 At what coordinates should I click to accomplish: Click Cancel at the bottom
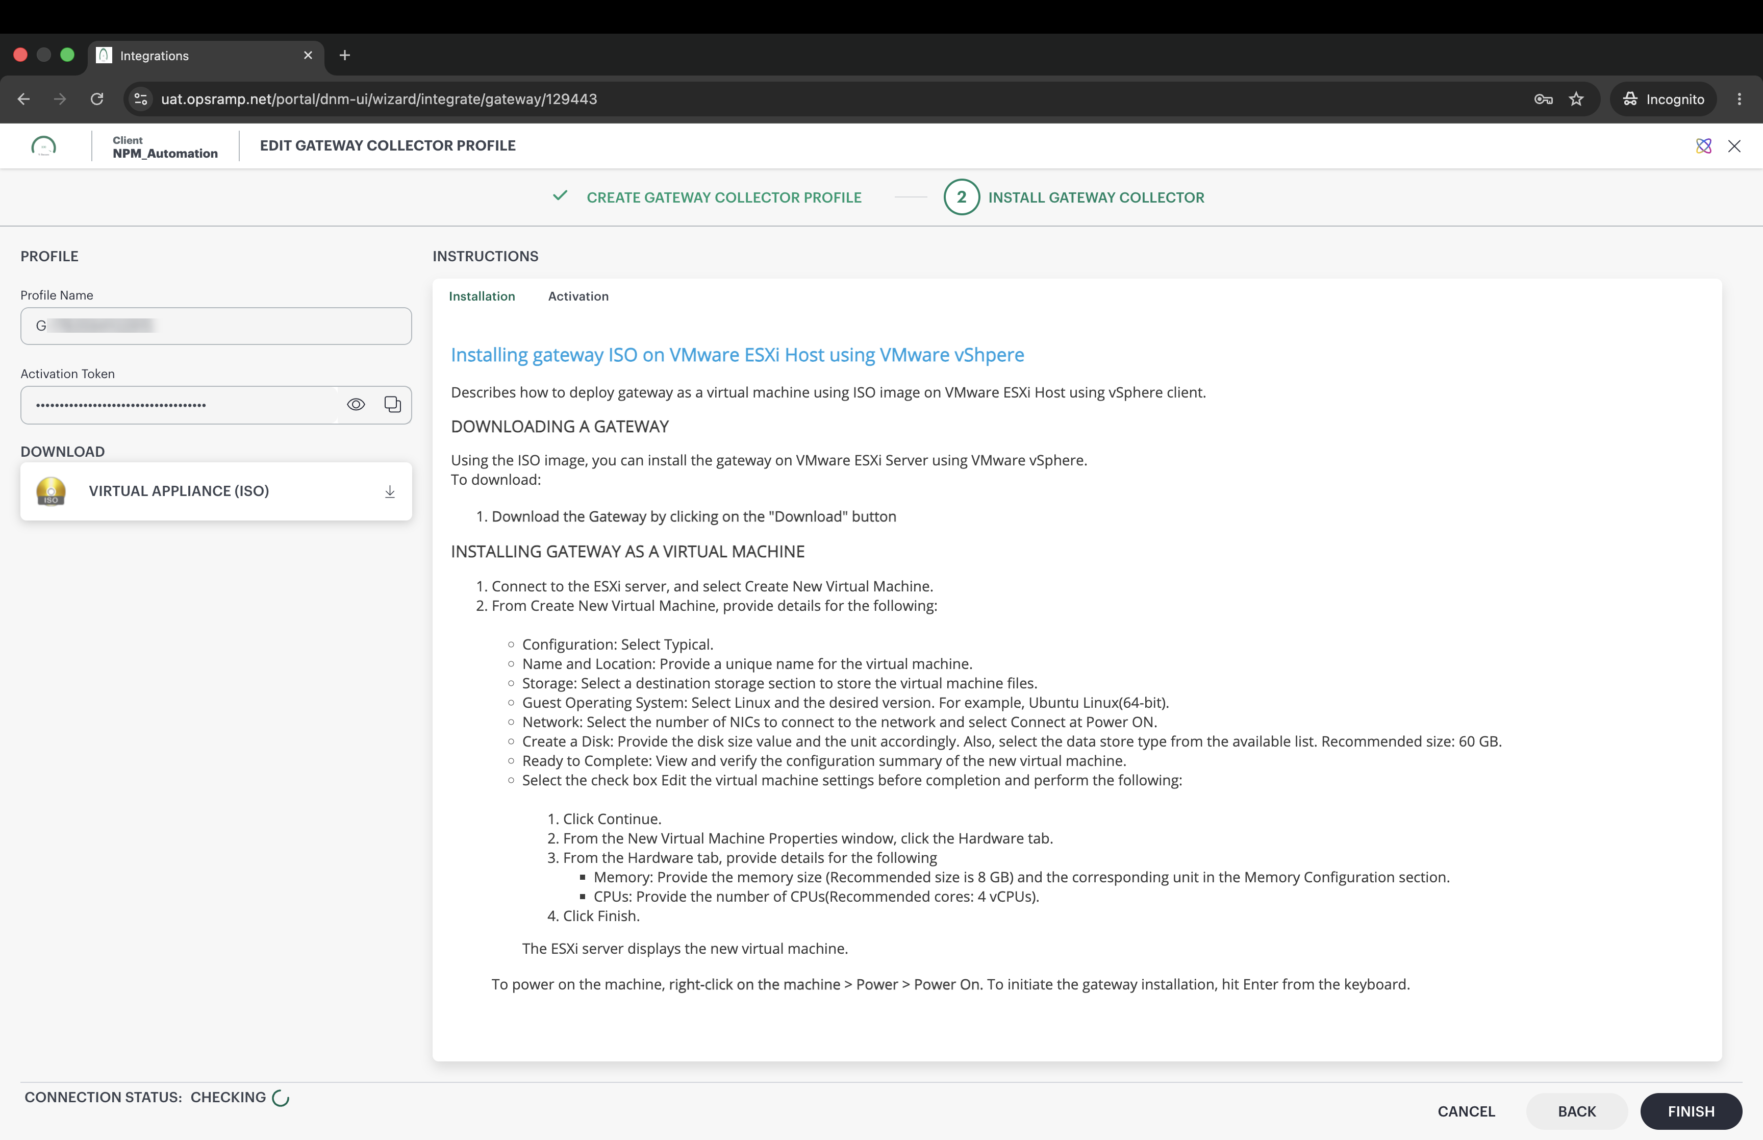pyautogui.click(x=1466, y=1111)
